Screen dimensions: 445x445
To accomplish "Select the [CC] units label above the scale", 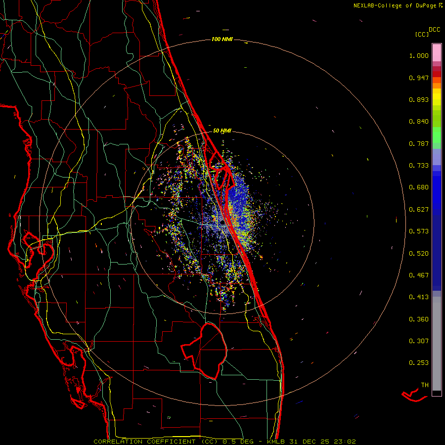I will (422, 34).
